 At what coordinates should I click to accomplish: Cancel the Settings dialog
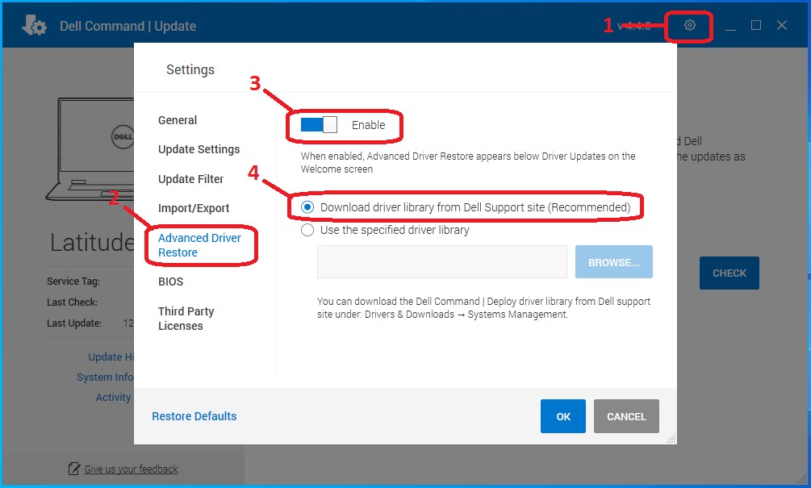pos(626,416)
